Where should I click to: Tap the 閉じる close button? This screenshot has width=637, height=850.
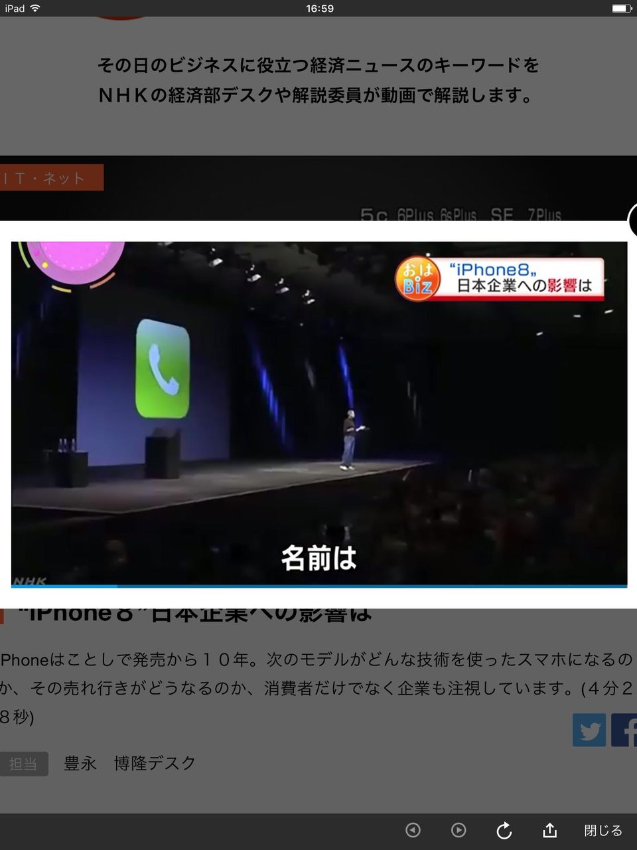click(x=602, y=830)
